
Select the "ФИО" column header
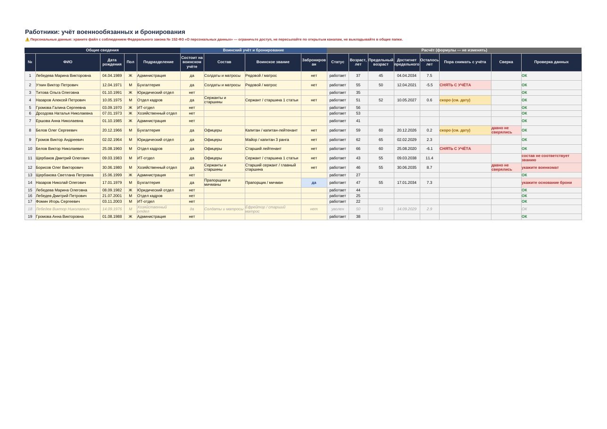(x=68, y=62)
